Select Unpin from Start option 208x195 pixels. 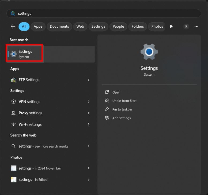click(124, 101)
